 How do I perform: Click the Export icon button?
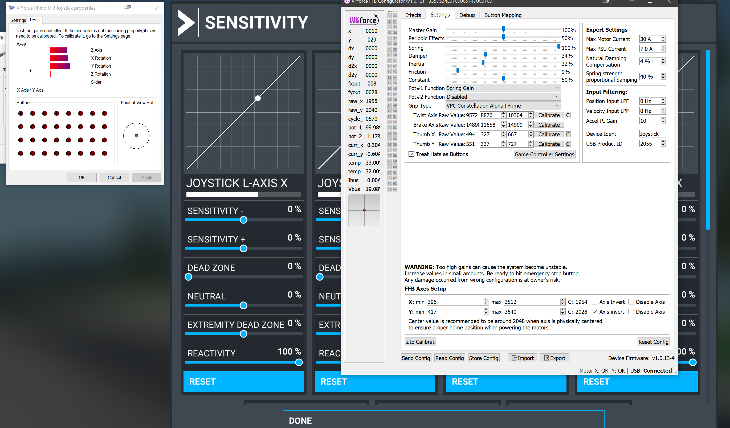pyautogui.click(x=554, y=358)
